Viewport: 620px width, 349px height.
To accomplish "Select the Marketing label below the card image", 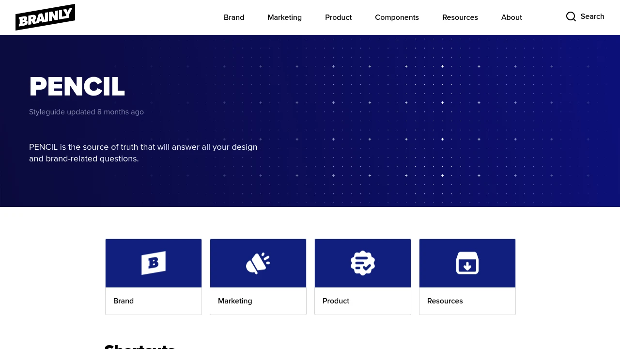I will coord(235,301).
